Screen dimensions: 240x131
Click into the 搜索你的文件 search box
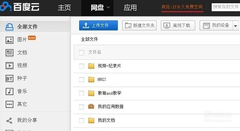pos(226,7)
